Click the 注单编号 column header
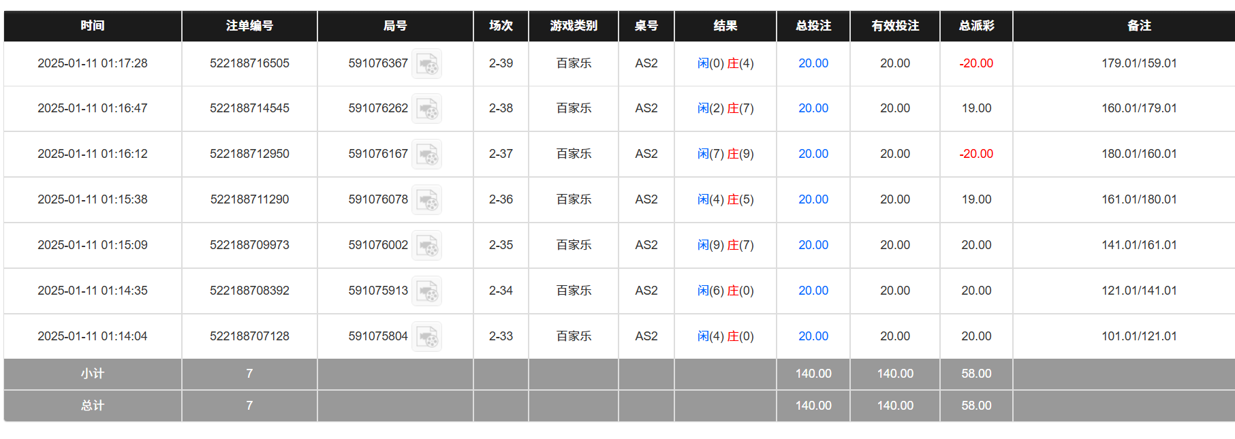Screen dimensions: 1235x439 pos(249,26)
